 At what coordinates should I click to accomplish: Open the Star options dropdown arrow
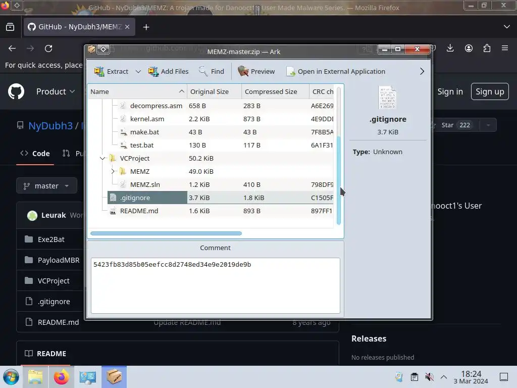[x=488, y=125]
